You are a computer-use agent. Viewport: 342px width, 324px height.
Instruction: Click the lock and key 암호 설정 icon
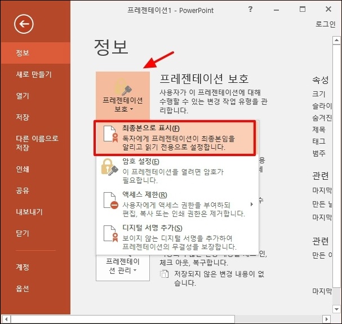109,167
